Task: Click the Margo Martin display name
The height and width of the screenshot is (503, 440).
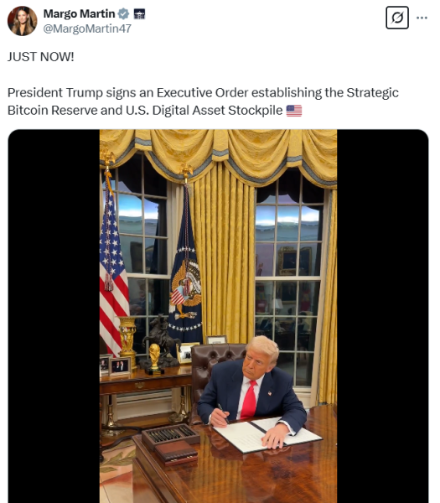Action: pyautogui.click(x=80, y=13)
